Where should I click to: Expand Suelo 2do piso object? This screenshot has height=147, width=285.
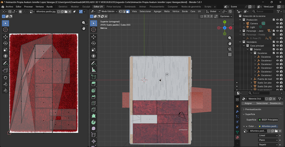251,86
